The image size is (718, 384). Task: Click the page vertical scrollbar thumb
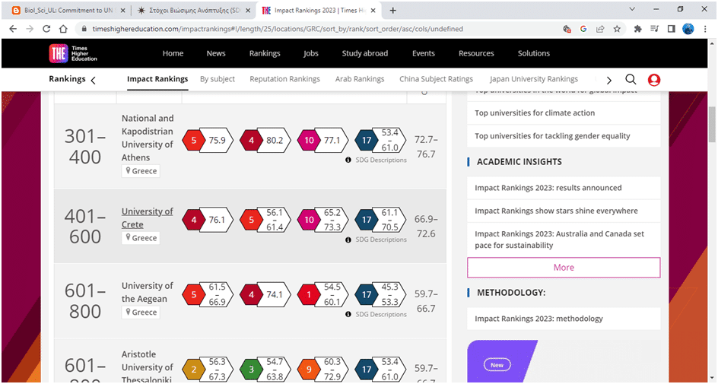coord(712,126)
